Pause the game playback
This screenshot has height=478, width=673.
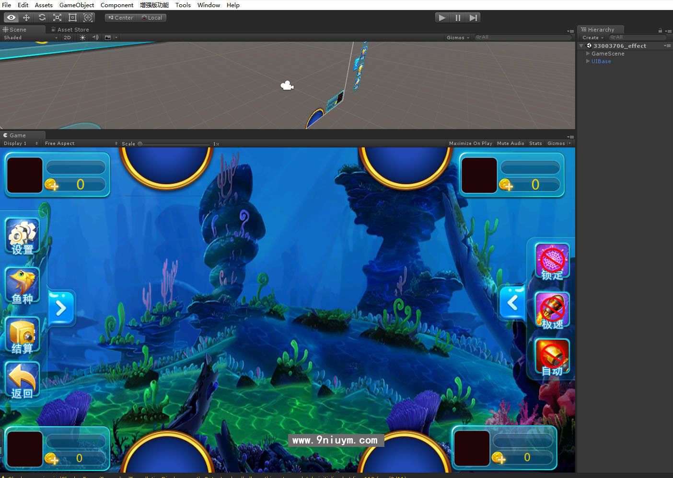click(458, 18)
